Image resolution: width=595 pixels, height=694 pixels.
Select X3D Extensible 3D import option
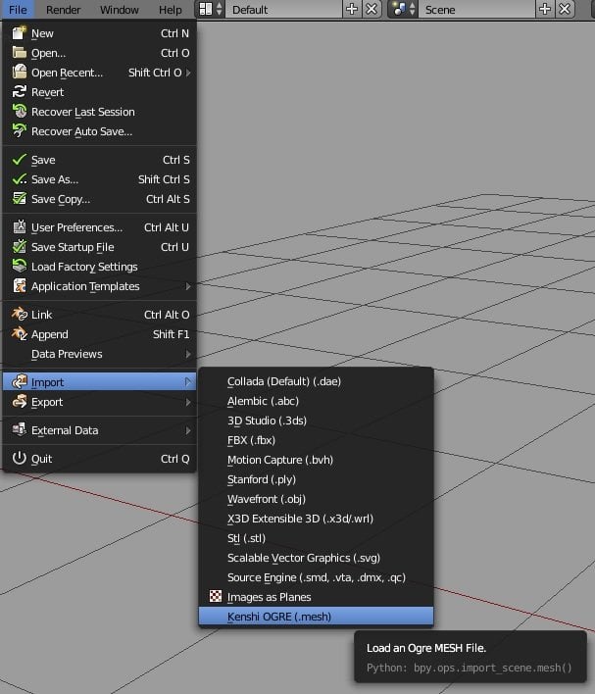[316, 519]
